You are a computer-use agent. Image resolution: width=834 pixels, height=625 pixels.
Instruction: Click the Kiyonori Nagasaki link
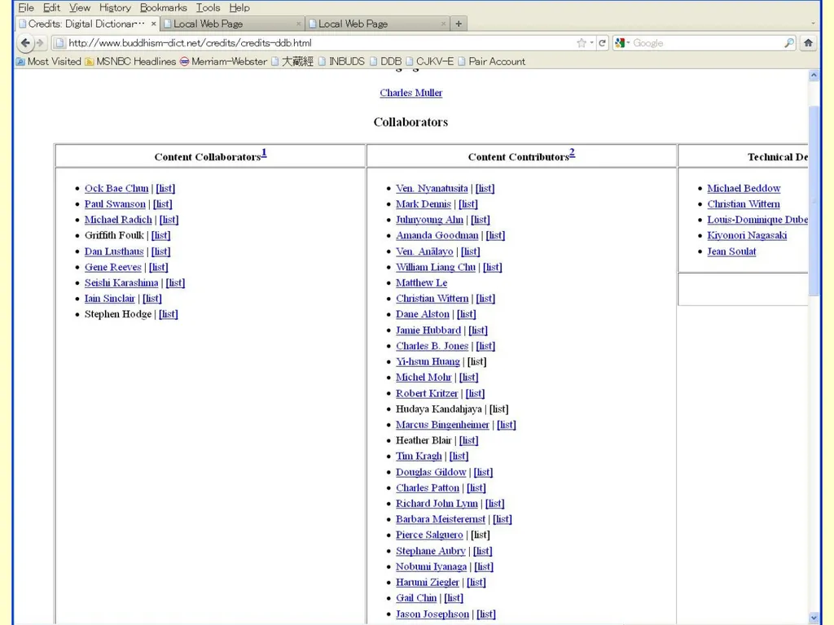(x=747, y=235)
